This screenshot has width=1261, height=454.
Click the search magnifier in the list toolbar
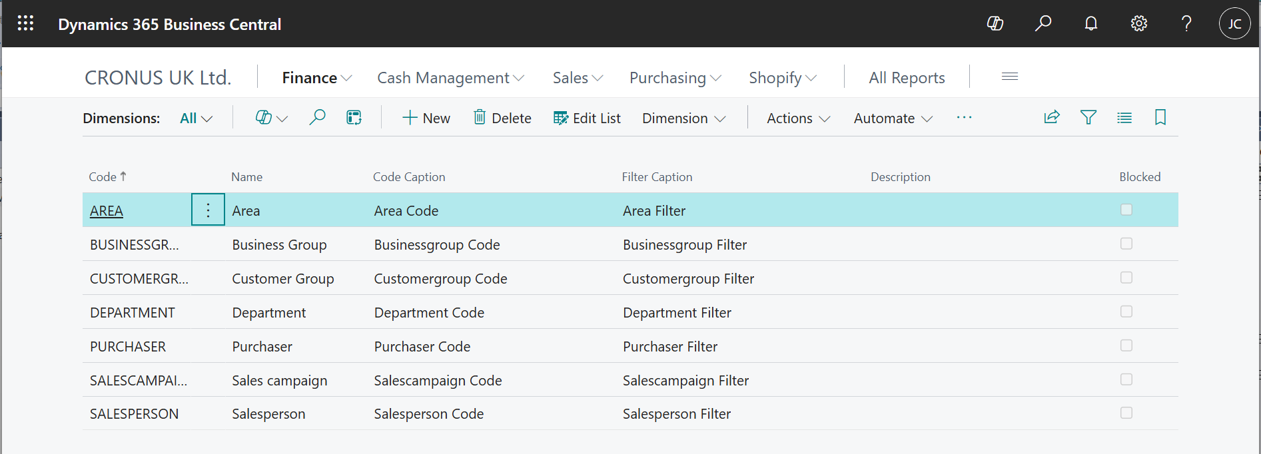(317, 118)
